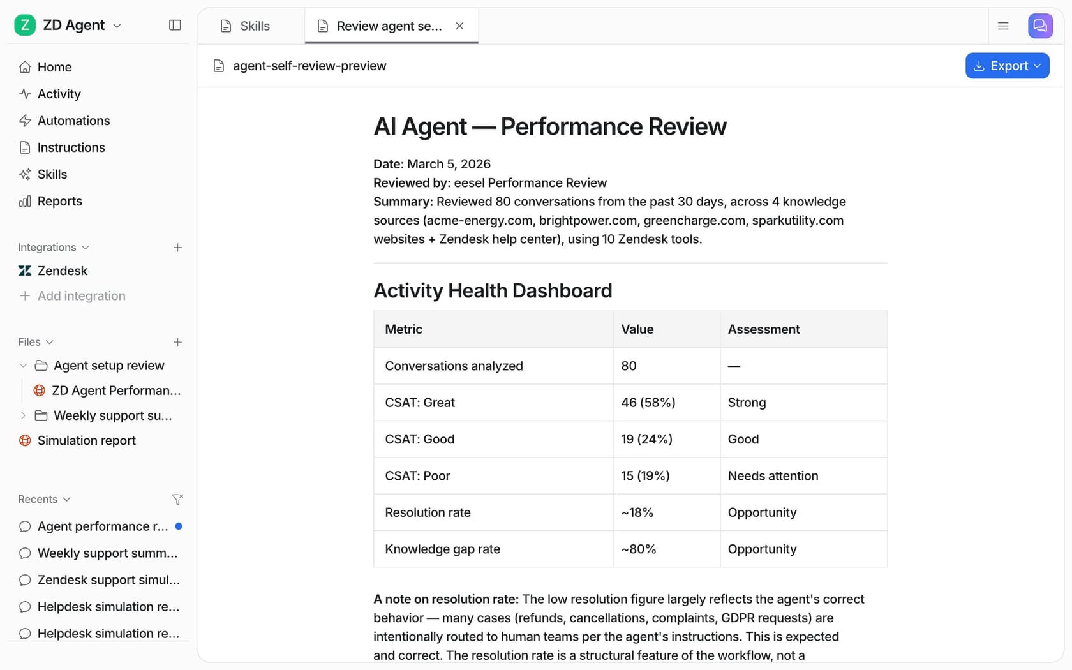Screen dimensions: 1072x670
Task: Collapse the Recents section
Action: [x=44, y=499]
